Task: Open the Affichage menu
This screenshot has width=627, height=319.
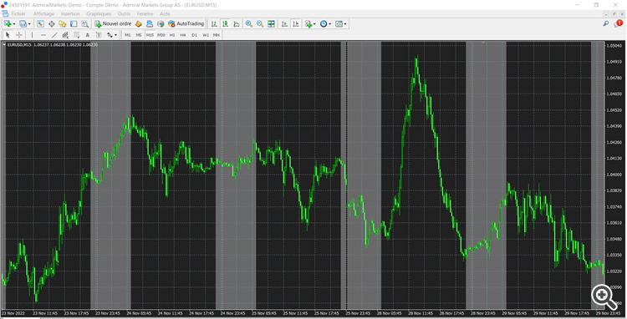Action: 44,13
